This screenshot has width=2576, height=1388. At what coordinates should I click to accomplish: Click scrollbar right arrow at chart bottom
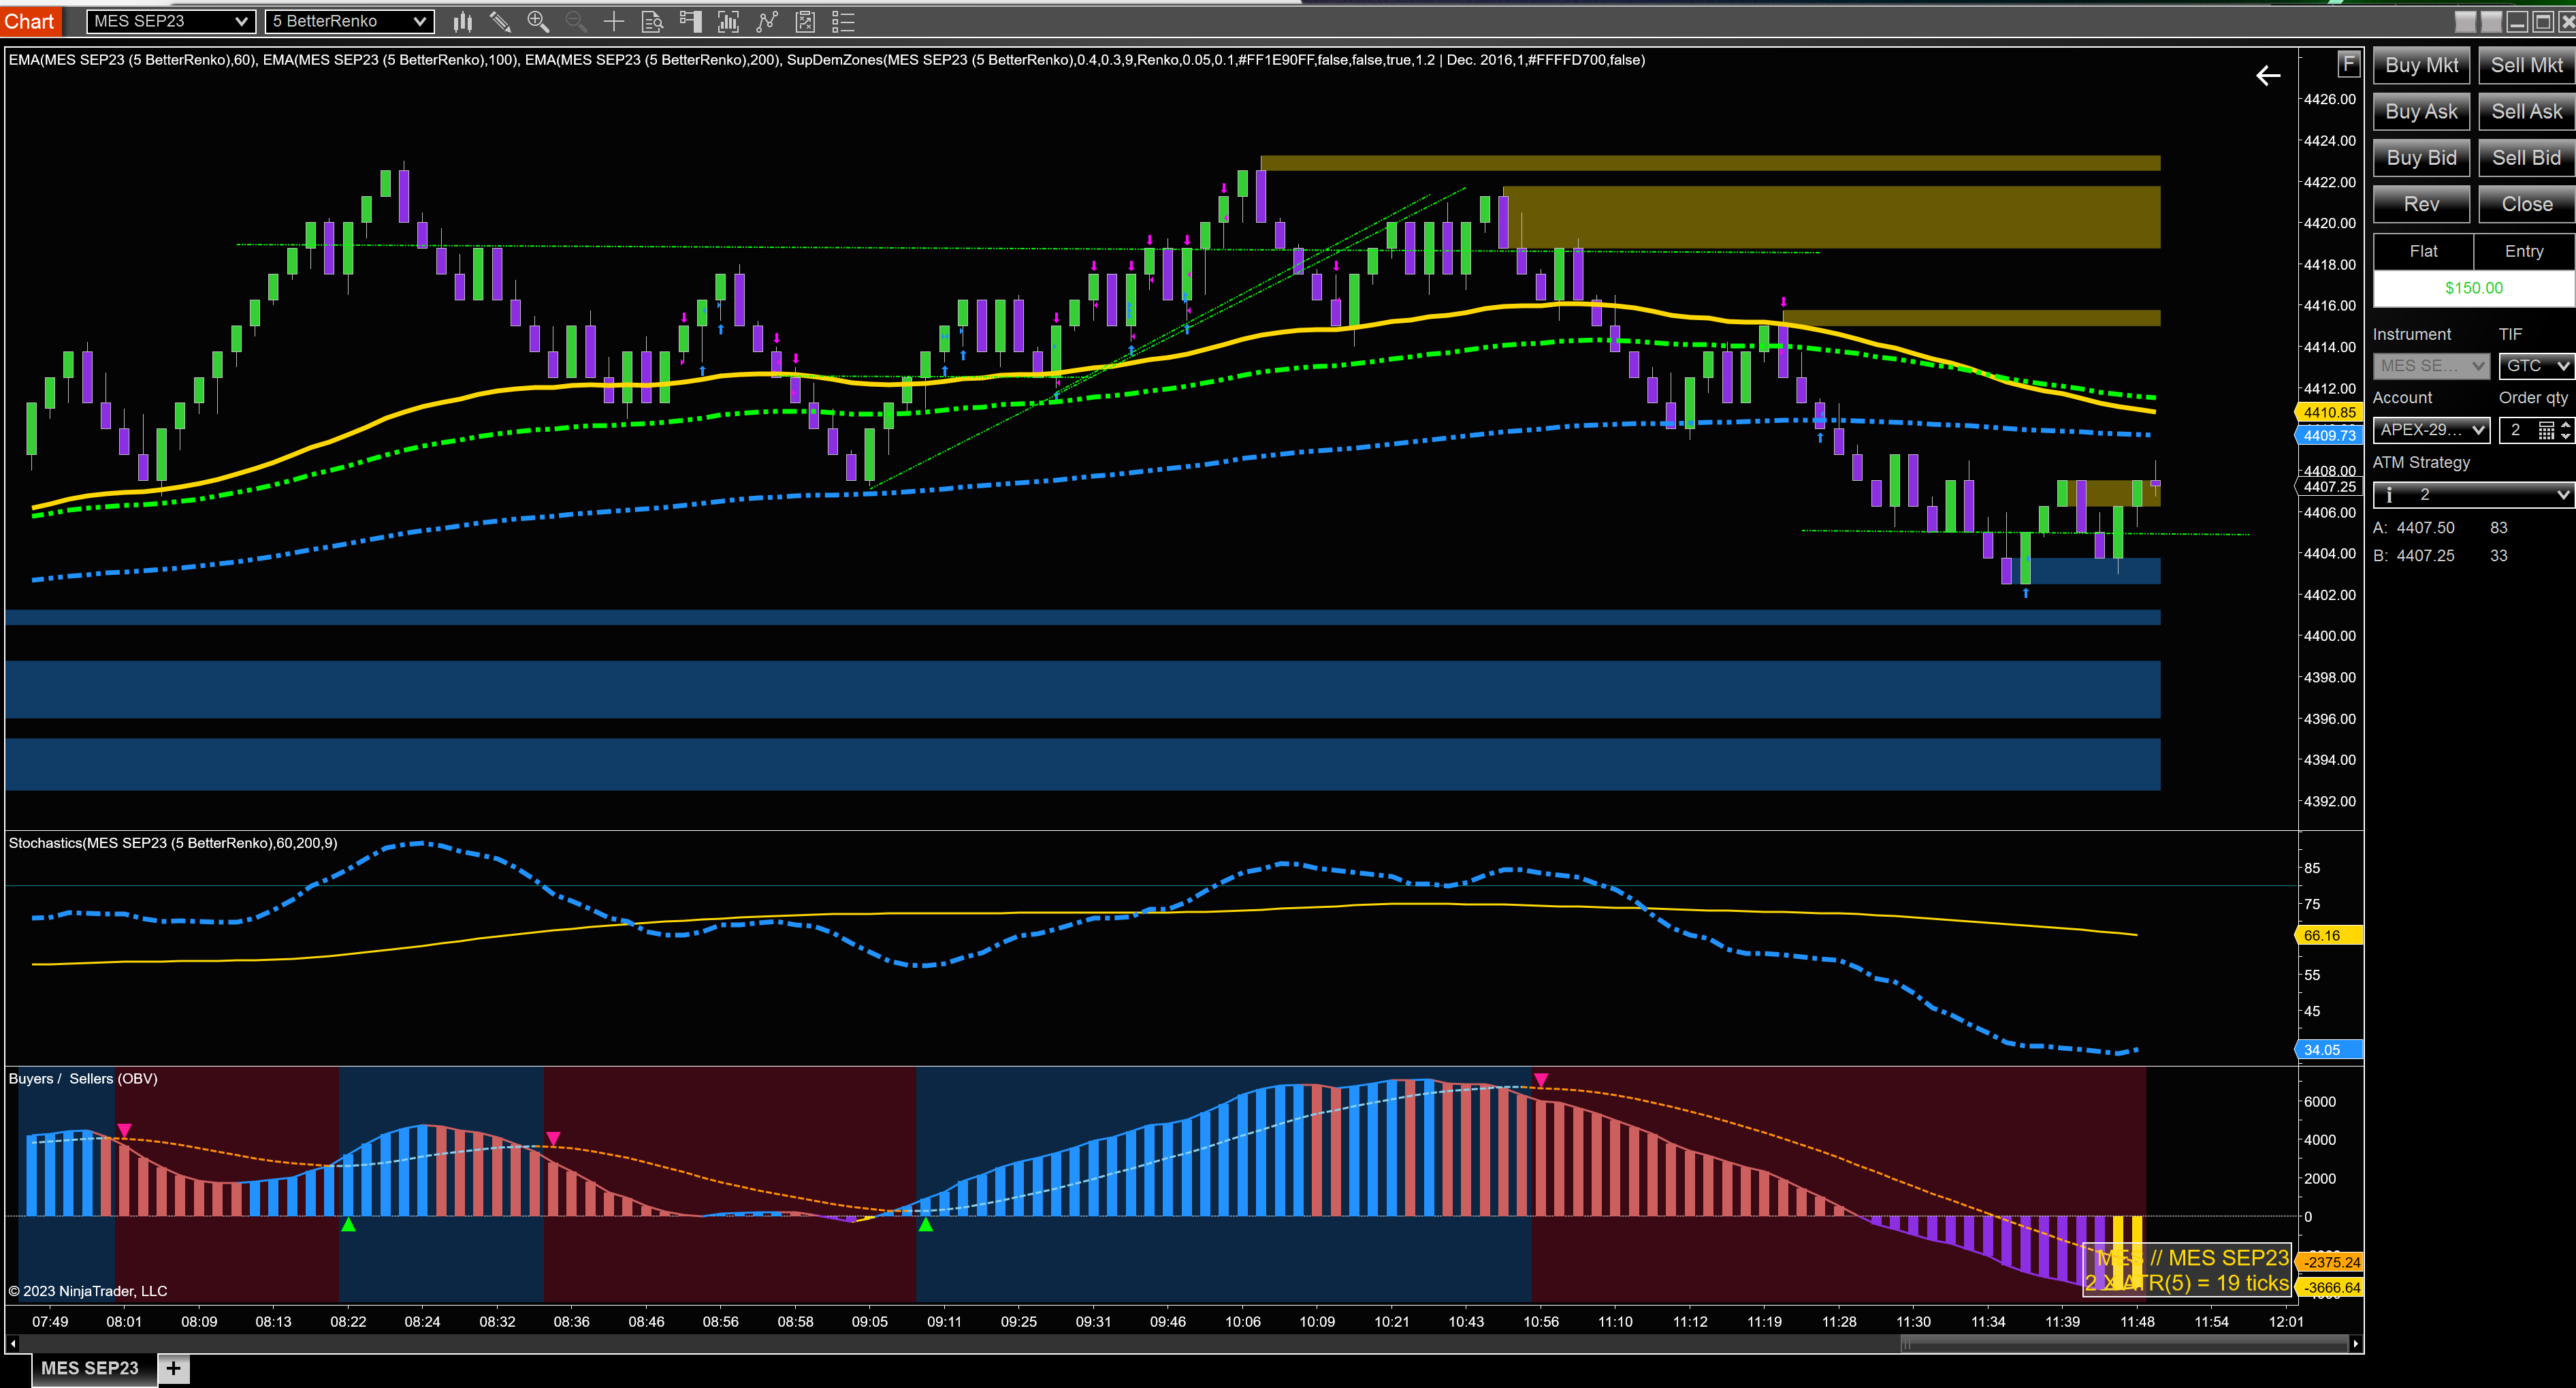(x=2356, y=1344)
